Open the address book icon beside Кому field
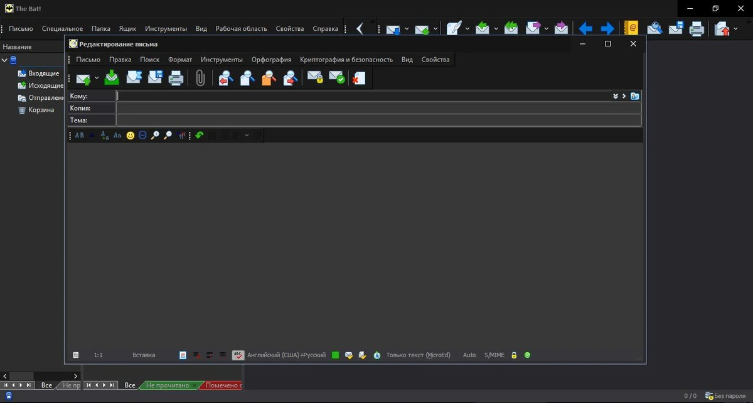Image resolution: width=753 pixels, height=403 pixels. (635, 96)
